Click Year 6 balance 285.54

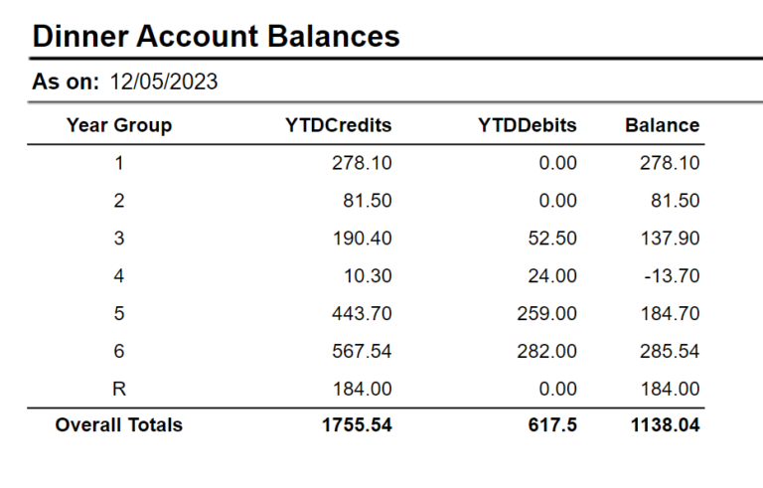pyautogui.click(x=669, y=352)
